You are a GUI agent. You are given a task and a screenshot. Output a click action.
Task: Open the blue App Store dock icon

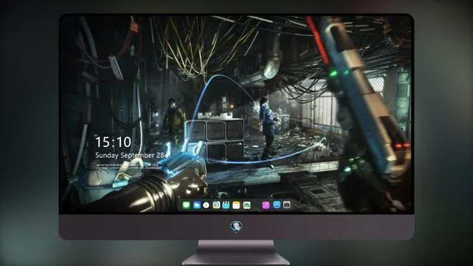[x=277, y=205]
